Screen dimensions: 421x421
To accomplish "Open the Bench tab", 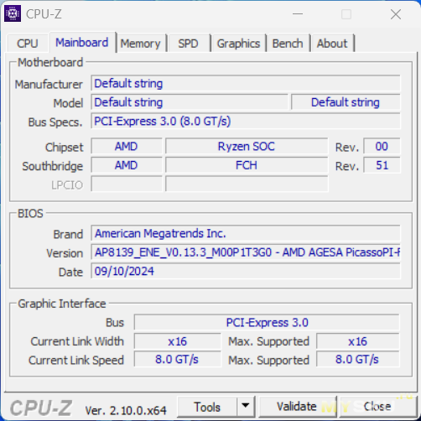I will [x=288, y=44].
